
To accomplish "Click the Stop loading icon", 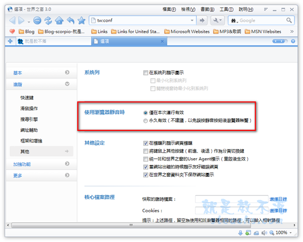I will click(37, 20).
